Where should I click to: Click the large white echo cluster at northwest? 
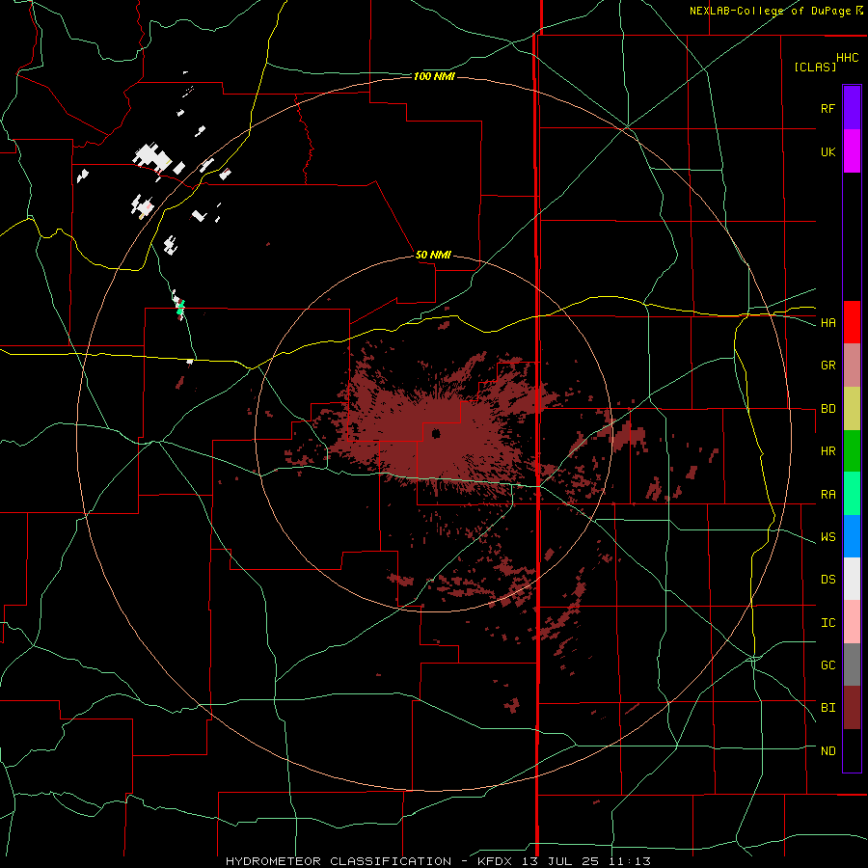(152, 155)
